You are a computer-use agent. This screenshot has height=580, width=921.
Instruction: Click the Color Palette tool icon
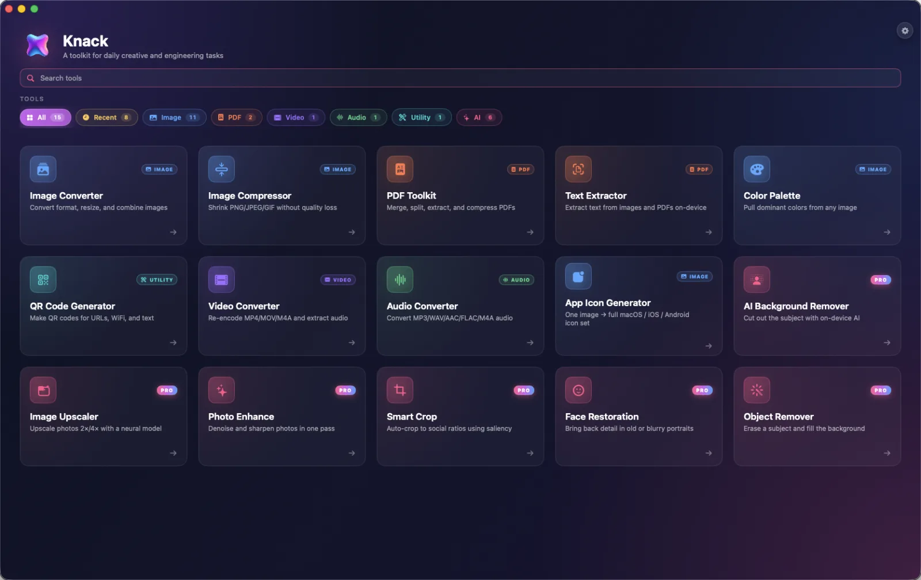[x=757, y=169]
